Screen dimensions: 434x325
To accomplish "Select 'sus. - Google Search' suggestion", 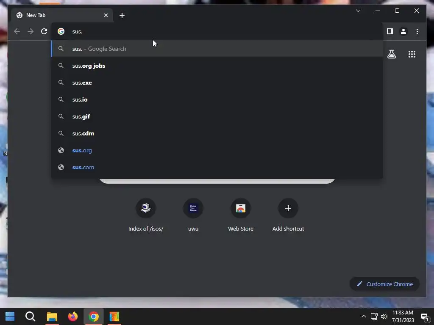I will [217, 49].
